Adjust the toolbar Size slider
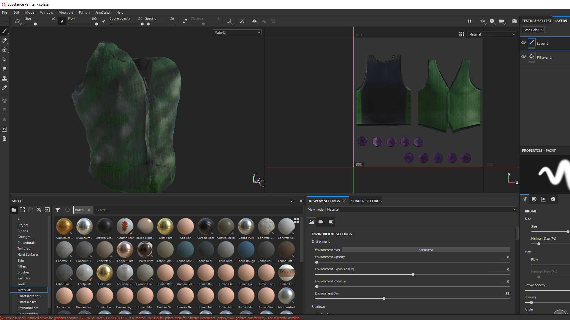The image size is (570, 320). point(35,24)
